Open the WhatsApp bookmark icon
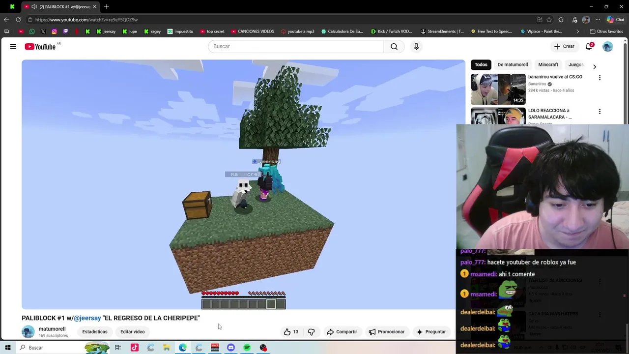This screenshot has height=354, width=629. point(32,31)
